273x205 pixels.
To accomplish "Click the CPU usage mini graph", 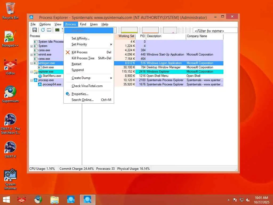I will 129,30.
